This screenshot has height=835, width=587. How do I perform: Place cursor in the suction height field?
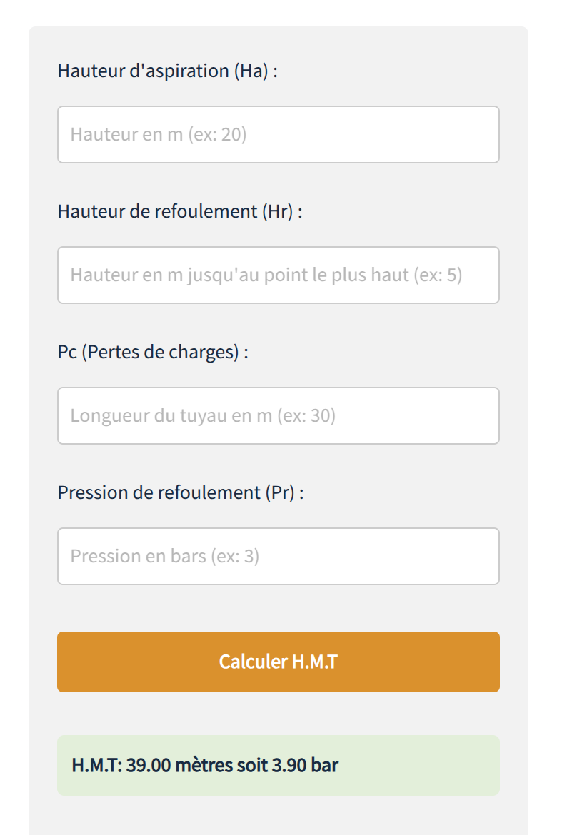pos(278,135)
